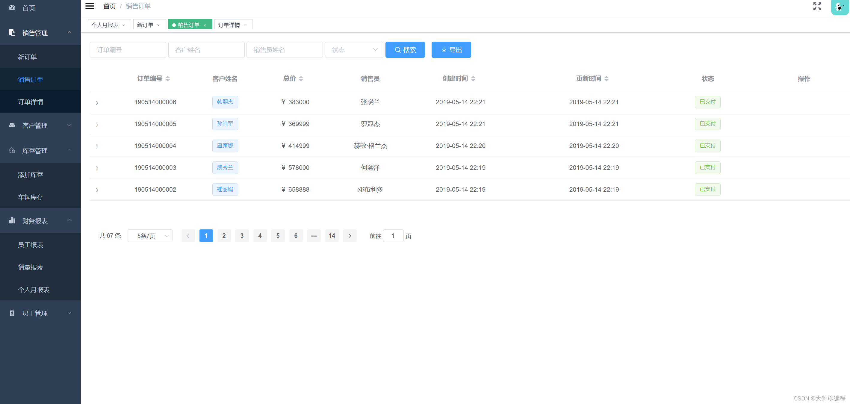Image resolution: width=850 pixels, height=404 pixels.
Task: Collapse the sidebar via hamburger icon
Action: point(90,6)
